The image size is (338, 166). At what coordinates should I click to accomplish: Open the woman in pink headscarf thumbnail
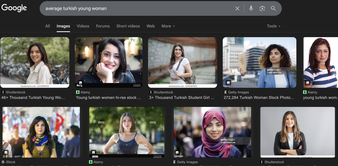click(x=212, y=132)
